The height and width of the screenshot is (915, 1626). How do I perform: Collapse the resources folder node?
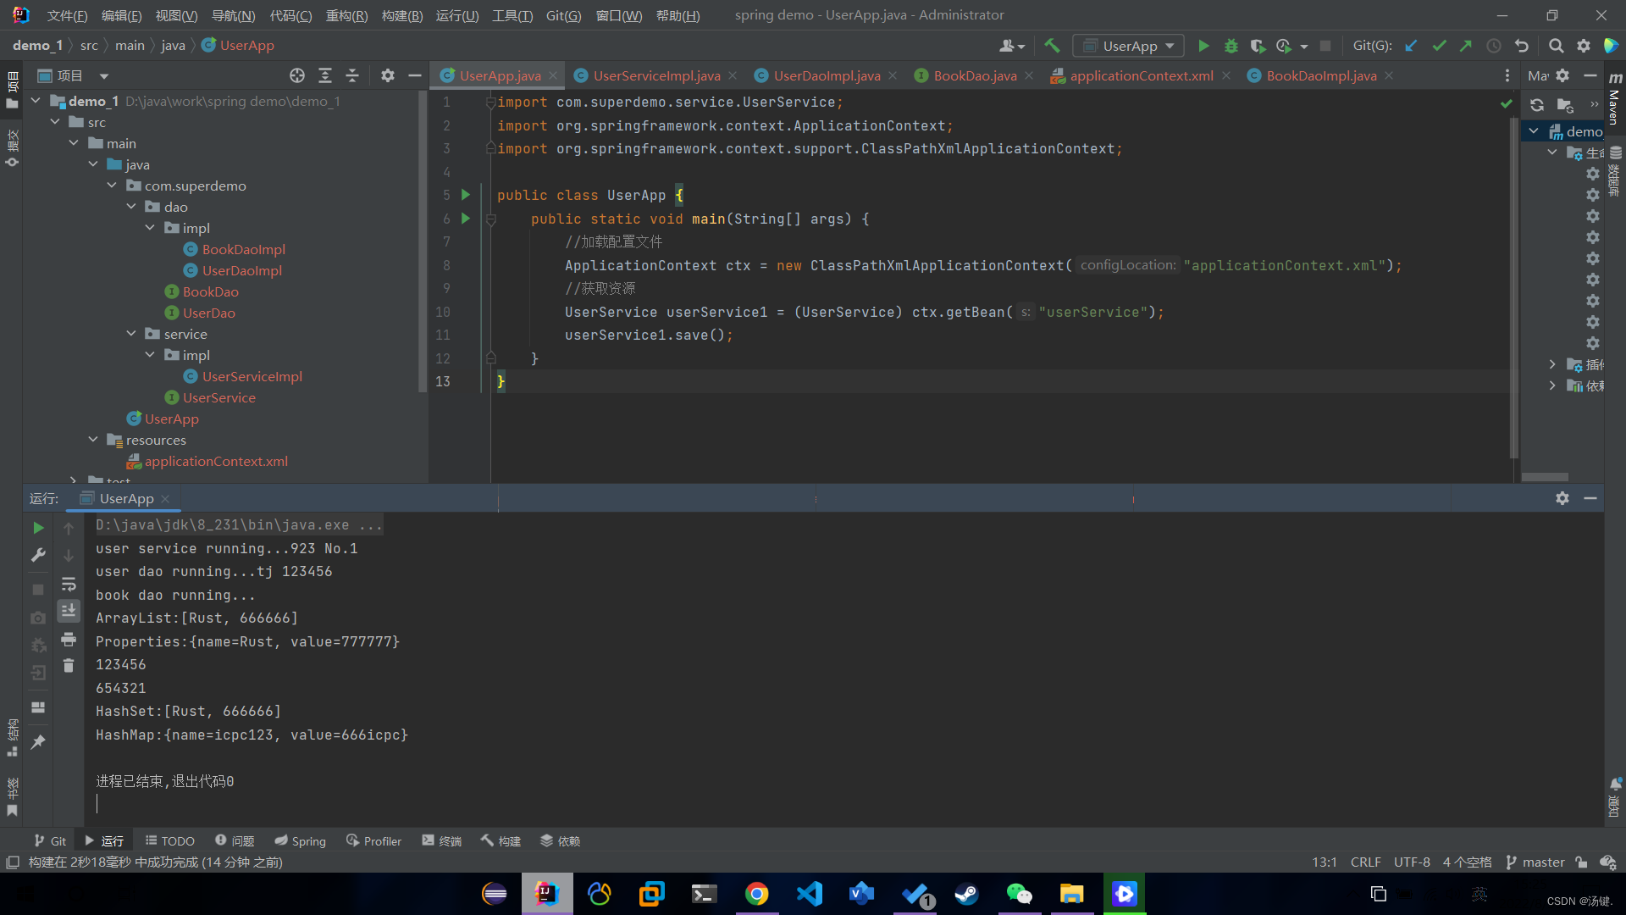93,440
